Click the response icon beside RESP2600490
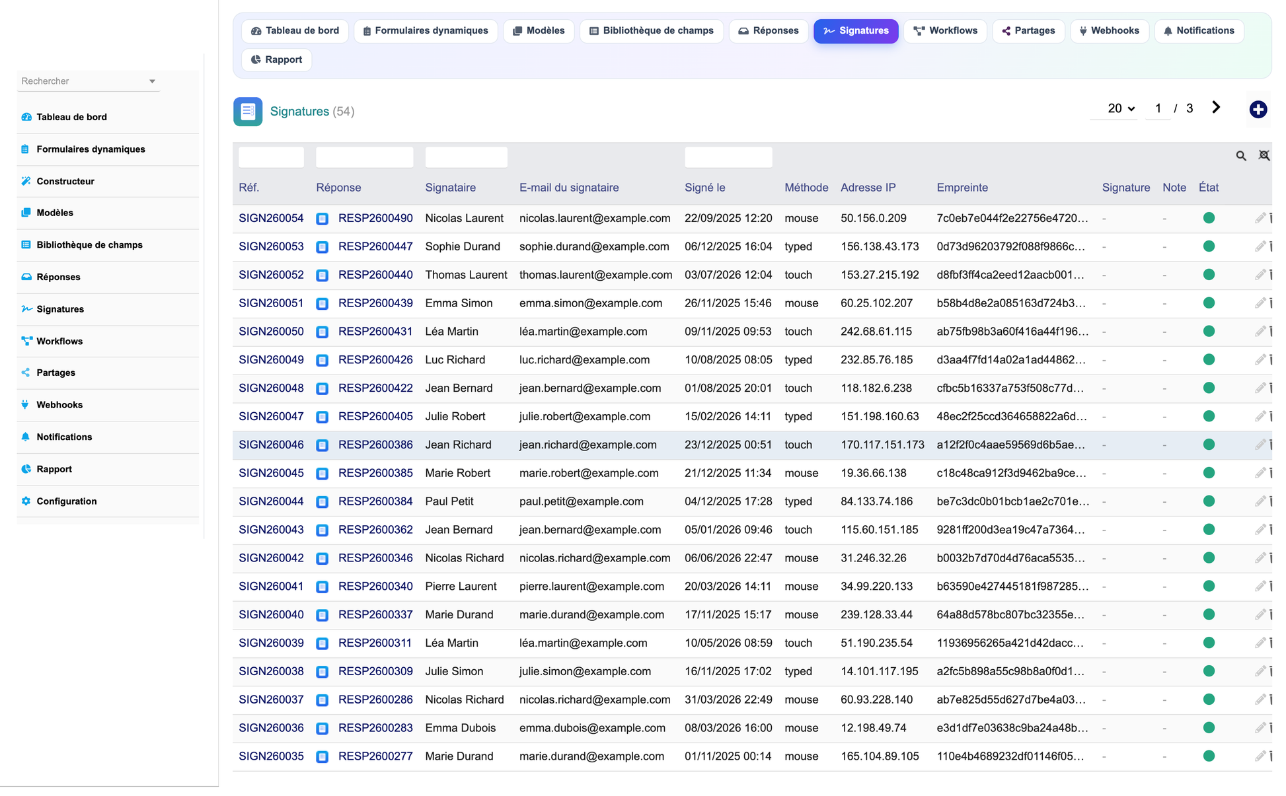The width and height of the screenshot is (1286, 796). [322, 219]
